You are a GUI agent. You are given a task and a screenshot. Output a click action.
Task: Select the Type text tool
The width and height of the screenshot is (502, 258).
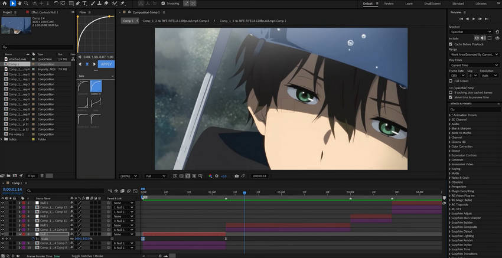click(84, 3)
